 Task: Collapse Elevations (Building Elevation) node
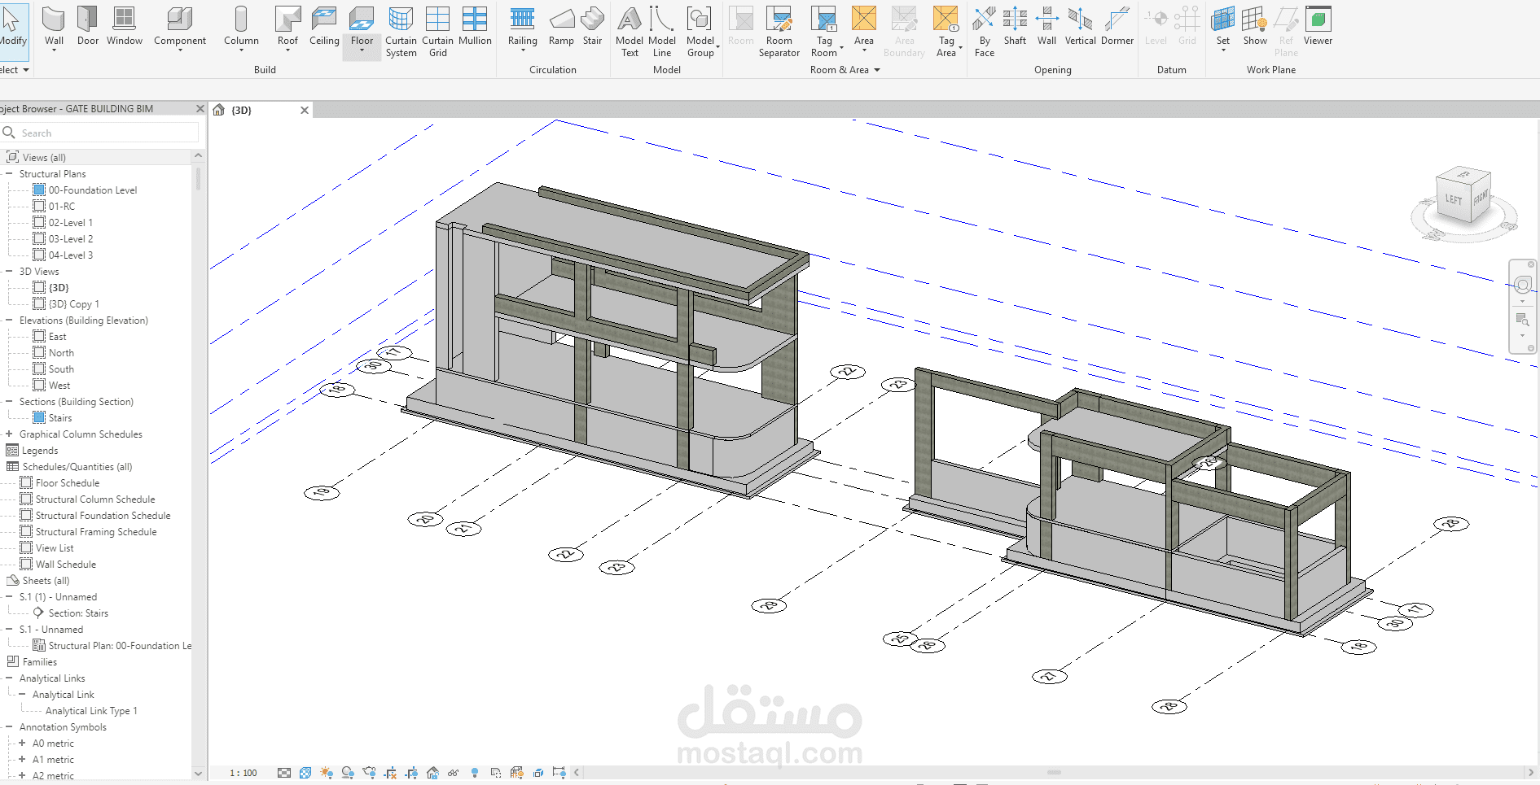point(9,321)
